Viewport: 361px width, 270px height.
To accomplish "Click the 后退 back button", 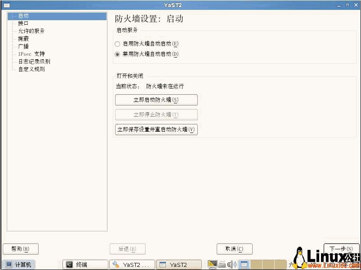I will click(128, 249).
